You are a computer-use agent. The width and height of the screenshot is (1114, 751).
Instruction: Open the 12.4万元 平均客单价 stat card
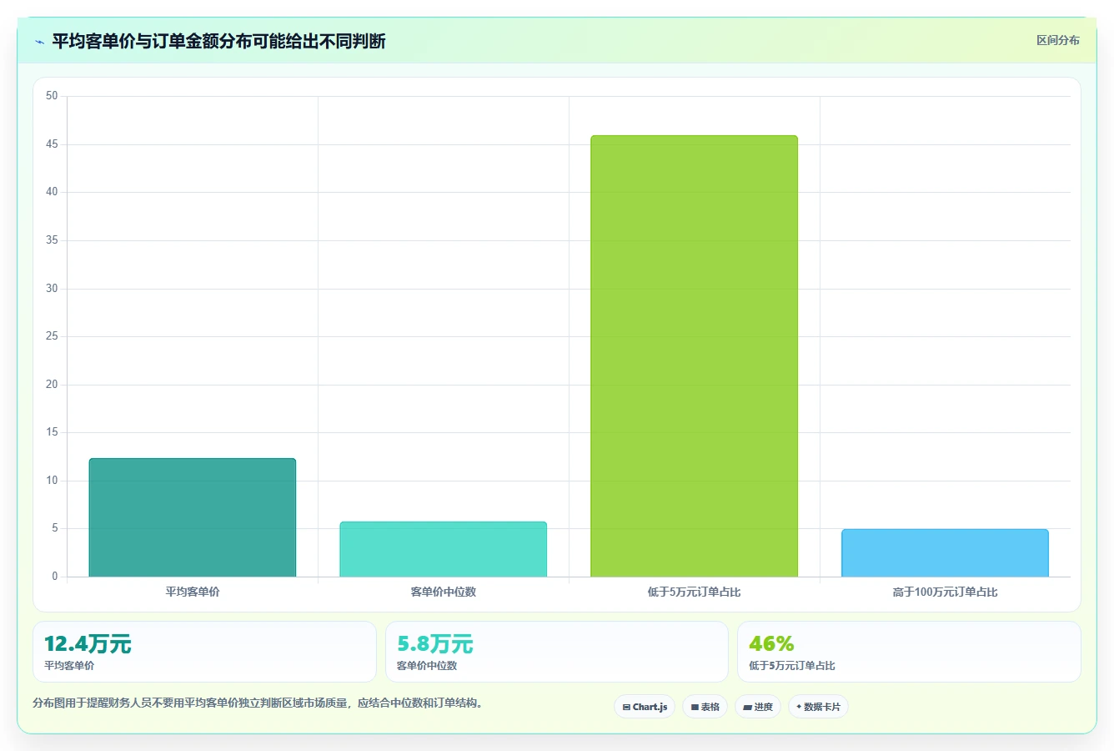(204, 652)
